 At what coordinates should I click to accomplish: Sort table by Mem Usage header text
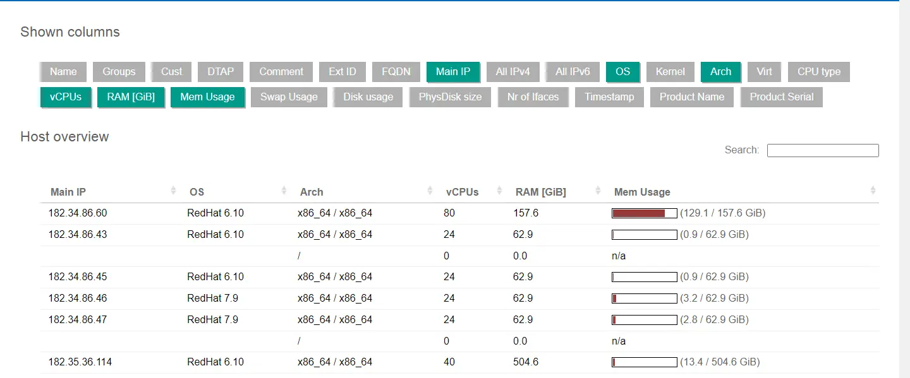click(x=642, y=192)
